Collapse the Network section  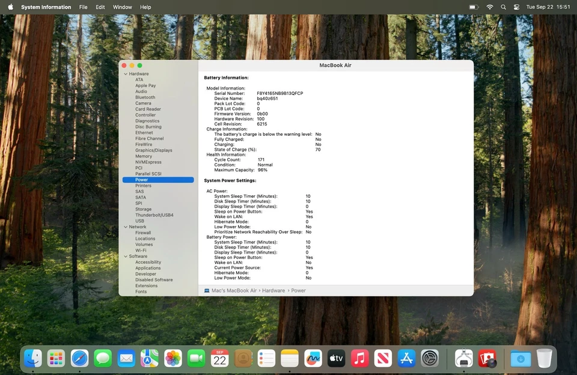tap(126, 227)
